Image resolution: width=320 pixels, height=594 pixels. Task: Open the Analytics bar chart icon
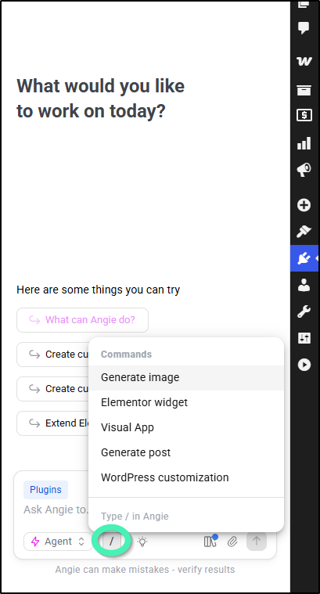pos(304,143)
